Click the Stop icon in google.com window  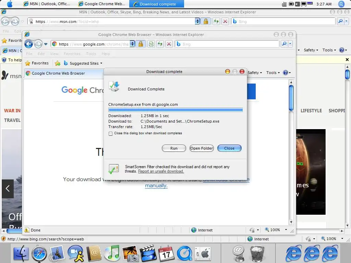pos(169,44)
